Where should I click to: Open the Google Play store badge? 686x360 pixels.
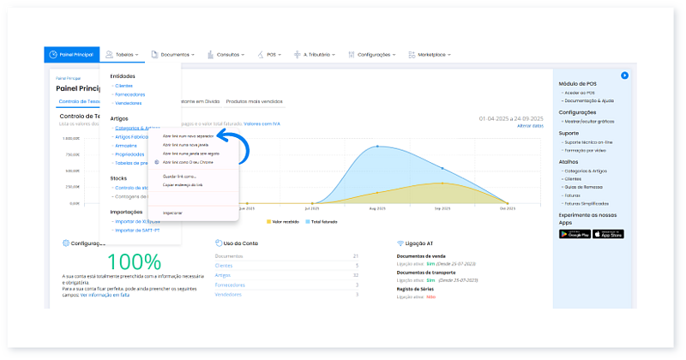point(575,234)
